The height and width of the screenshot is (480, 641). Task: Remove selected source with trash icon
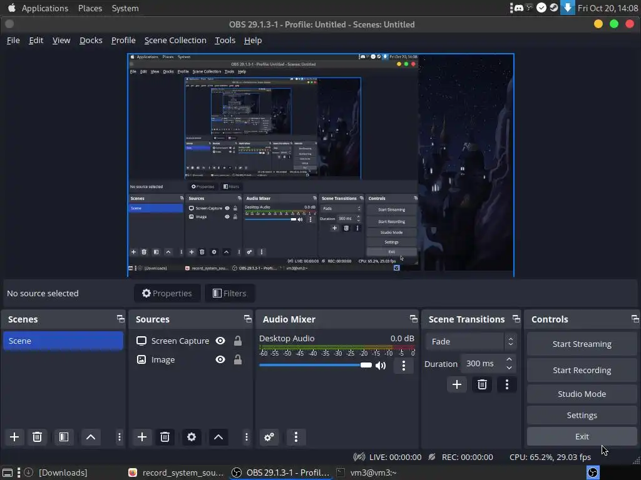click(x=165, y=437)
